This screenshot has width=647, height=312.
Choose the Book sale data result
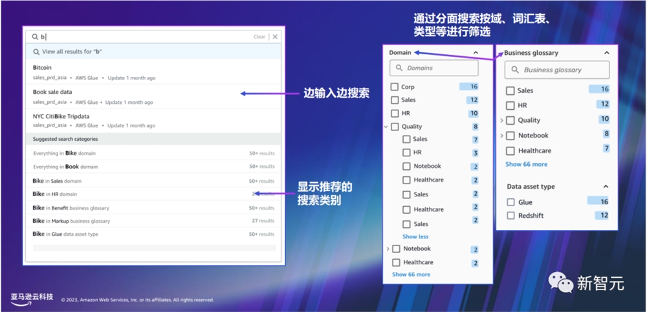(x=153, y=96)
